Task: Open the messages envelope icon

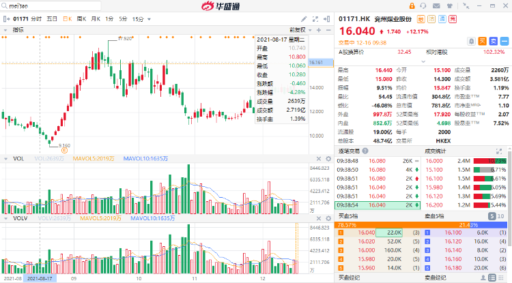Action: click(436, 6)
